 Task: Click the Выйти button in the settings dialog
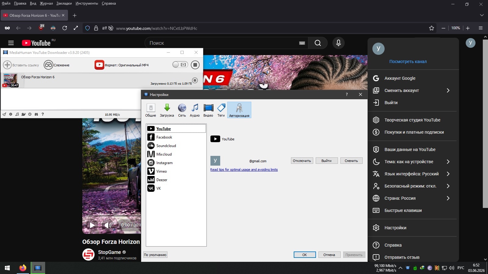[326, 161]
